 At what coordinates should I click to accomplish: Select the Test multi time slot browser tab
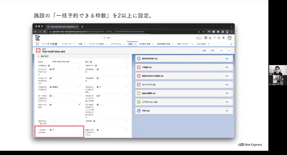point(62,26)
